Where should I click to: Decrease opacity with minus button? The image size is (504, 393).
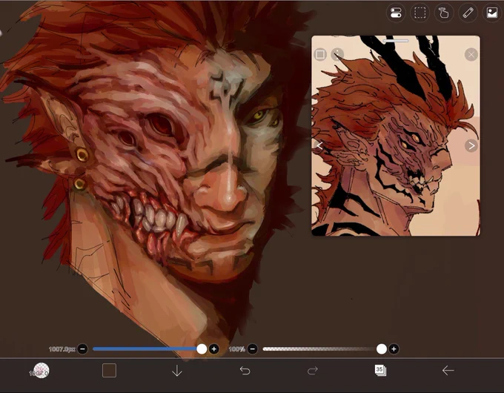click(253, 349)
